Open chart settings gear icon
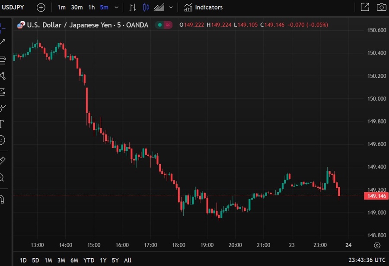 tap(377, 245)
